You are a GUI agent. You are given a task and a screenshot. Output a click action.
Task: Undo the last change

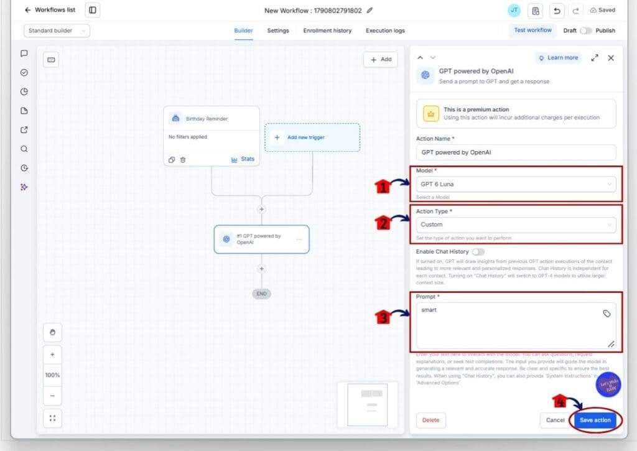557,11
